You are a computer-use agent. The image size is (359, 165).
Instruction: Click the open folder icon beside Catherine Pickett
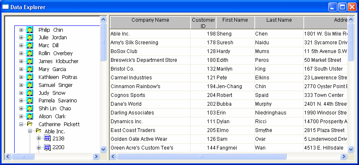click(x=30, y=124)
